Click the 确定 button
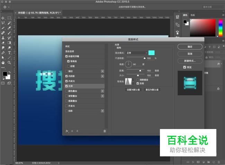This screenshot has width=225, height=165. [190, 47]
